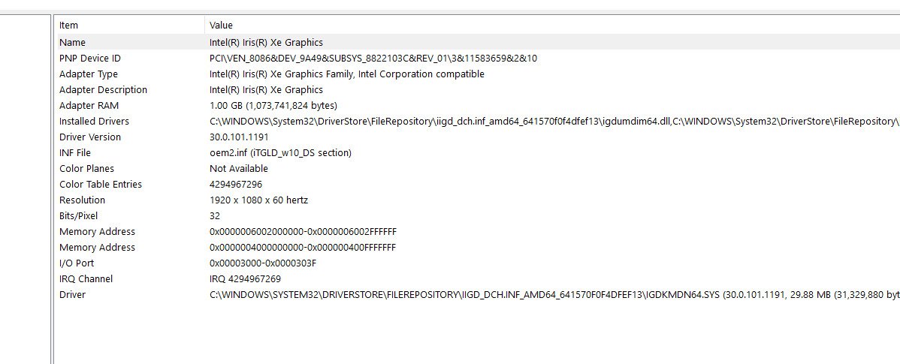The height and width of the screenshot is (364, 900).
Task: Click the 30.0.101.1191 driver version value
Action: (239, 137)
